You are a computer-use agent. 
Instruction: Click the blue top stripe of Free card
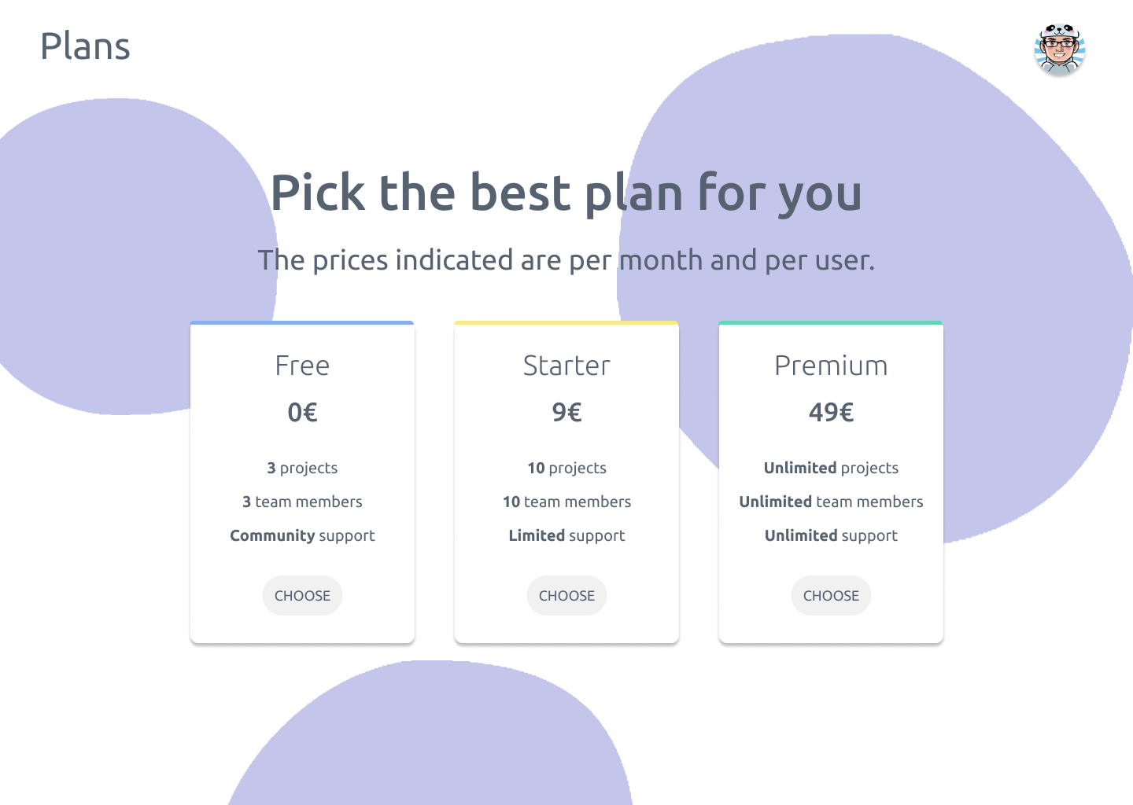click(x=302, y=322)
